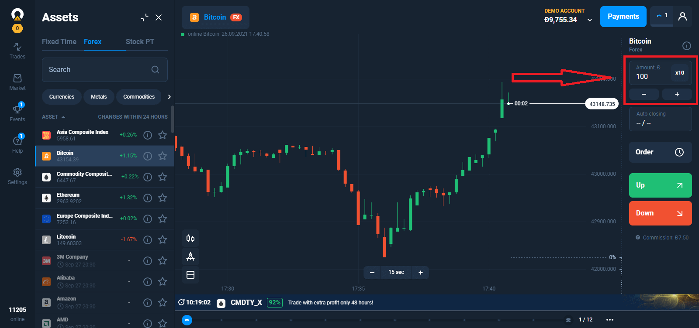
Task: Open the ASSET column sort dropdown
Action: click(x=53, y=116)
